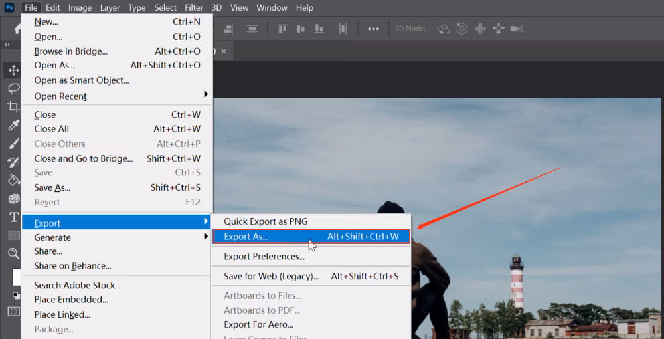
Task: Expand the Open Recent submenu arrow
Action: pos(206,94)
